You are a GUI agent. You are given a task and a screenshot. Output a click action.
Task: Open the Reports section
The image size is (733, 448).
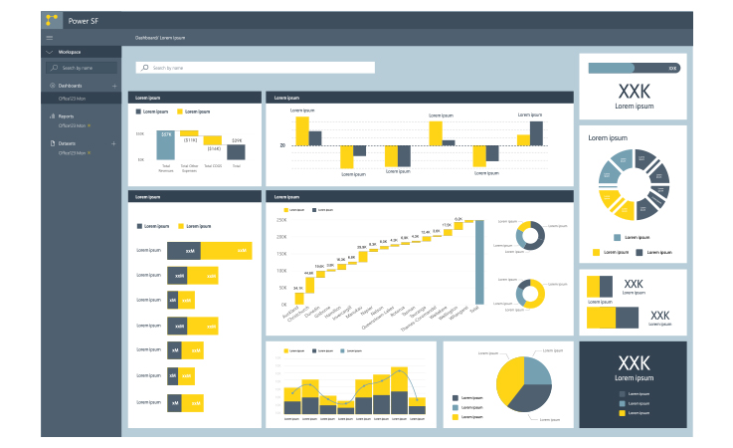click(x=66, y=116)
